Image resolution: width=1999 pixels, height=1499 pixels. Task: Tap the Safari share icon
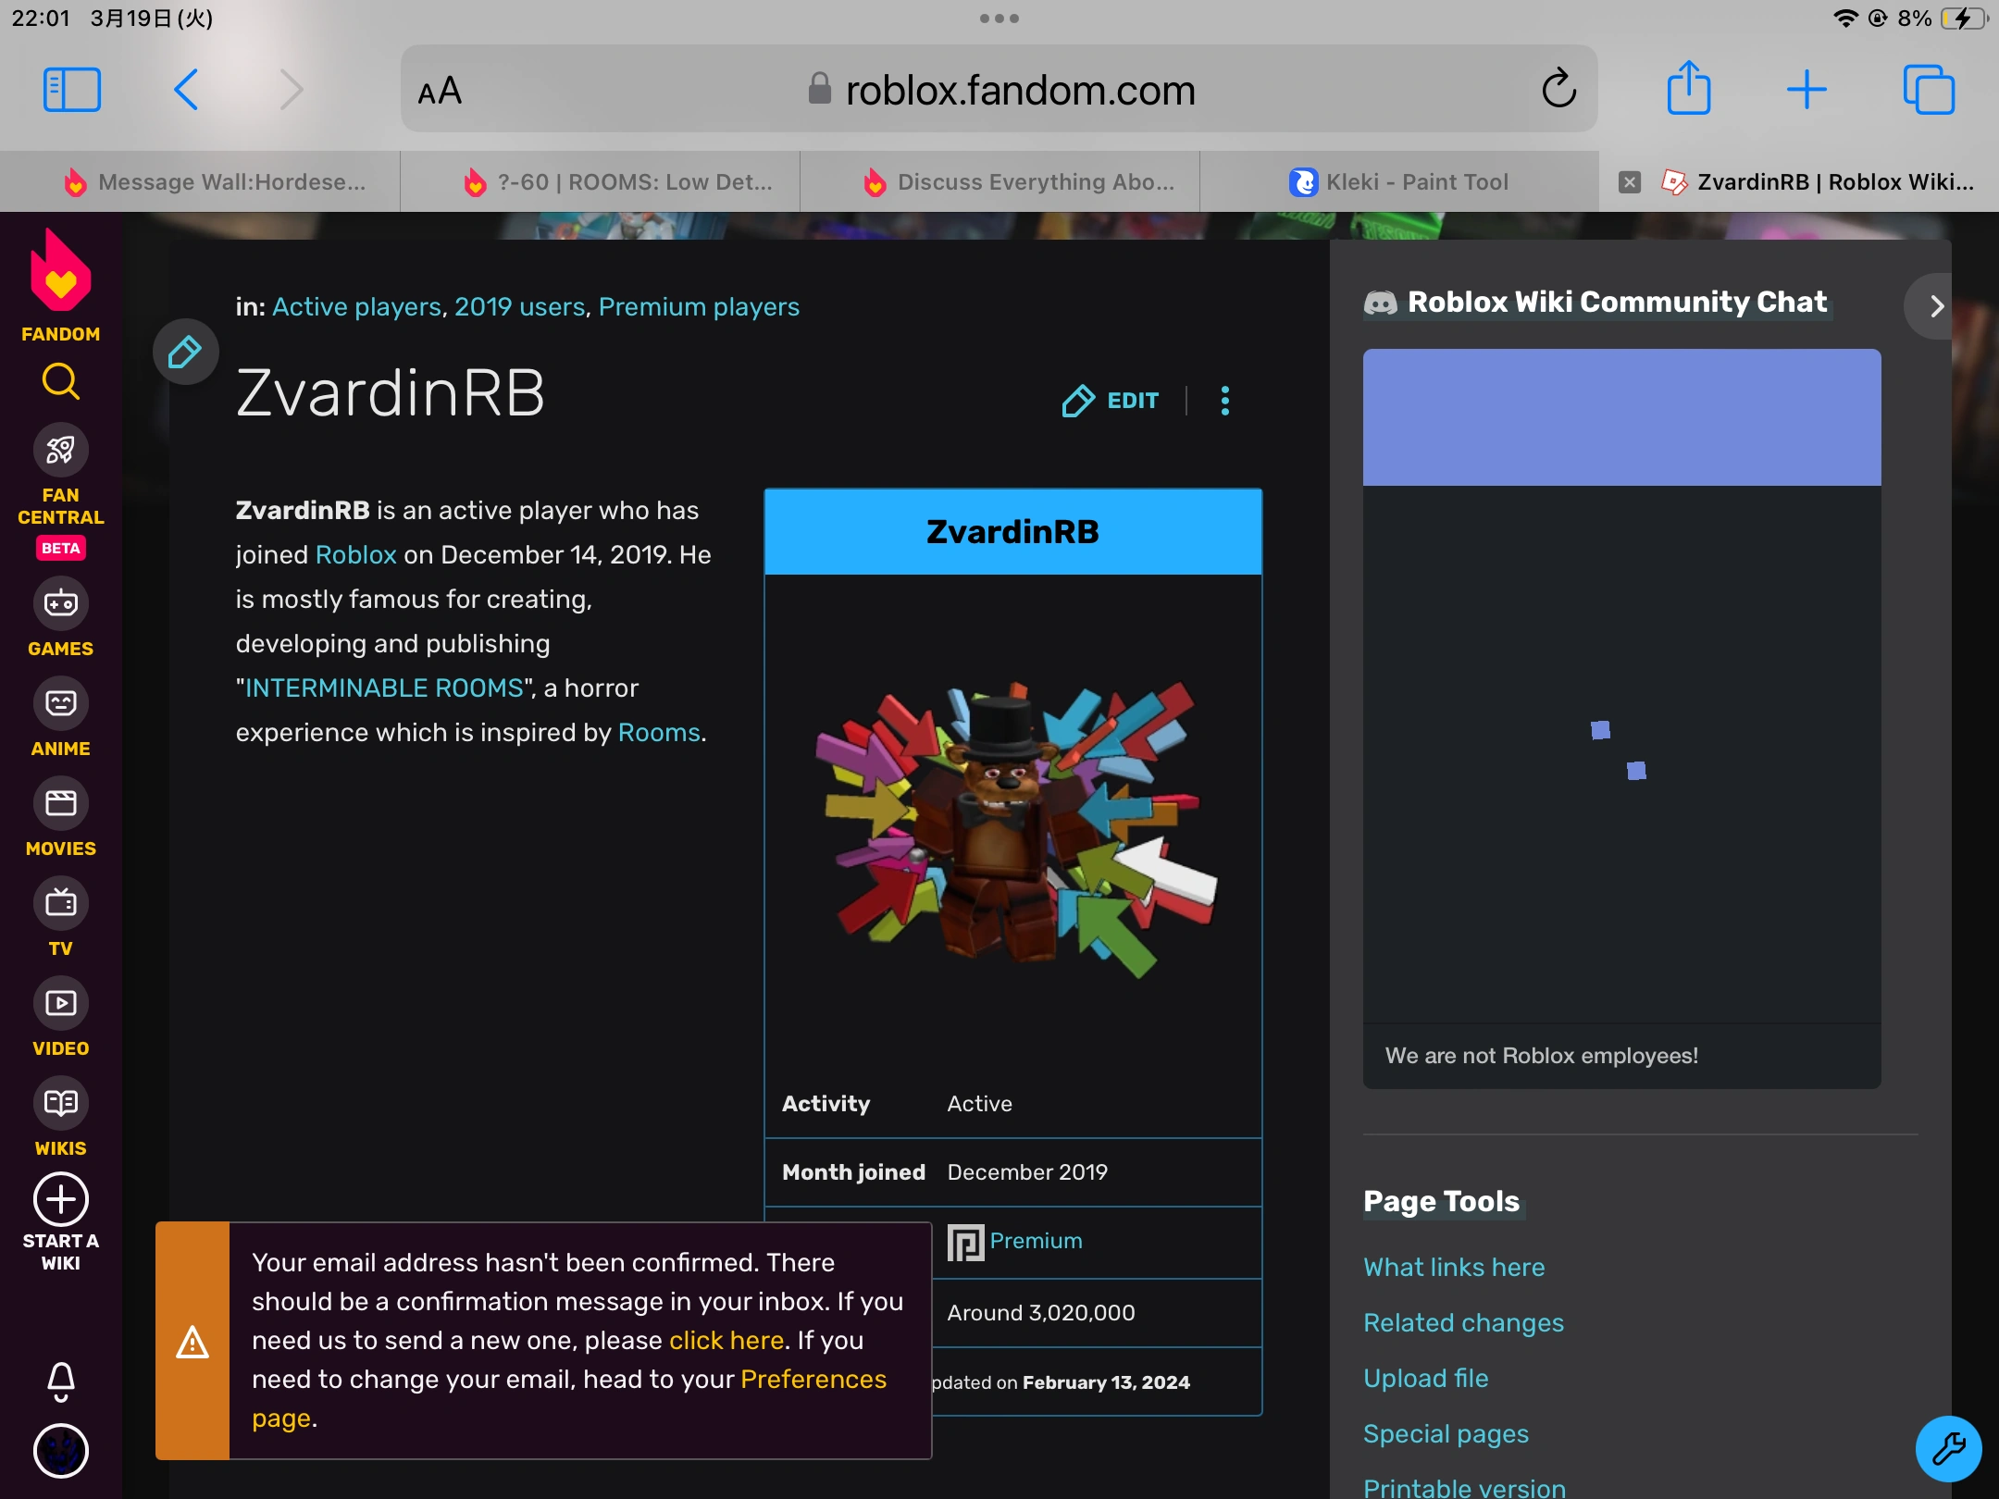(1689, 90)
